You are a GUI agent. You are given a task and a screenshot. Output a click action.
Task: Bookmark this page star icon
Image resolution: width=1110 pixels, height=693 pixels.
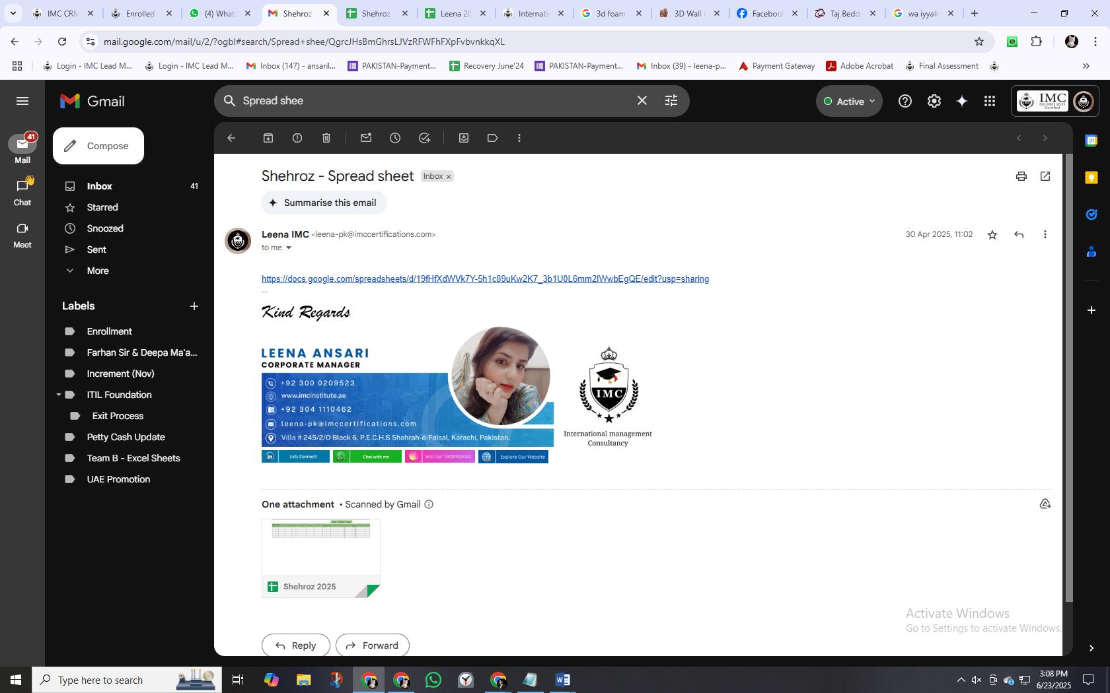(979, 42)
